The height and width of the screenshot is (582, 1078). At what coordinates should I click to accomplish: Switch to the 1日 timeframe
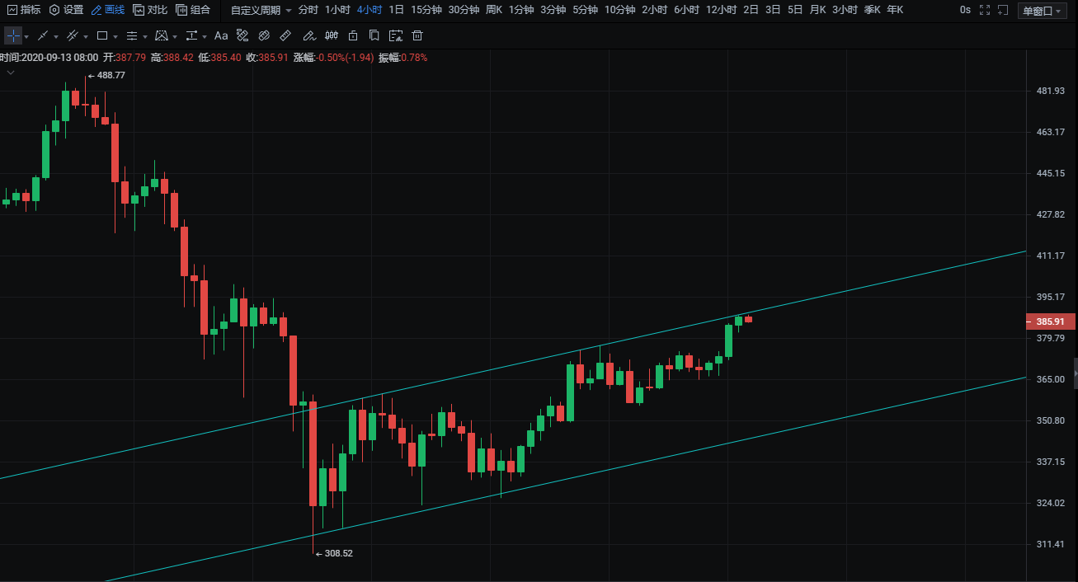pos(396,10)
